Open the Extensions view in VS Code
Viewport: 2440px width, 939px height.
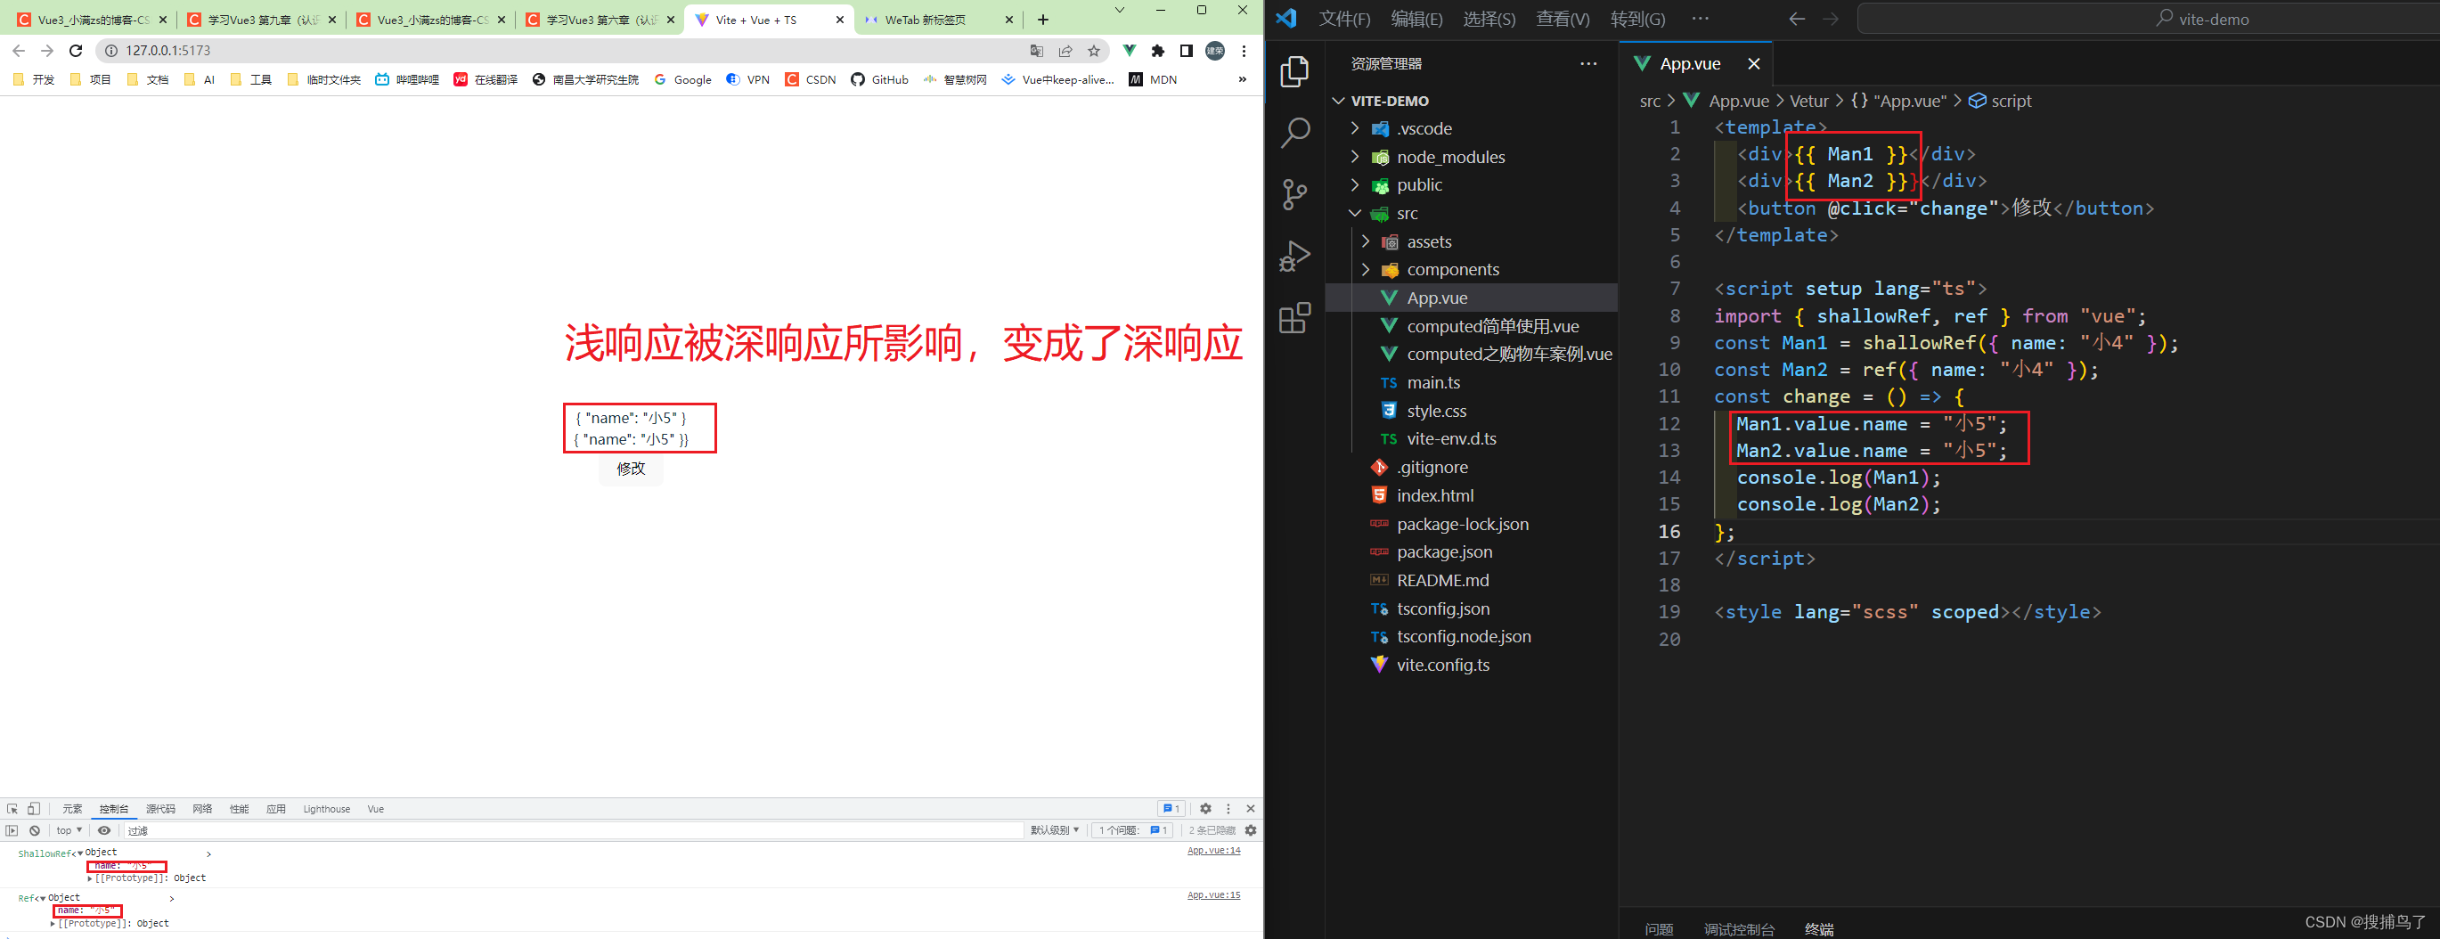(x=1294, y=318)
